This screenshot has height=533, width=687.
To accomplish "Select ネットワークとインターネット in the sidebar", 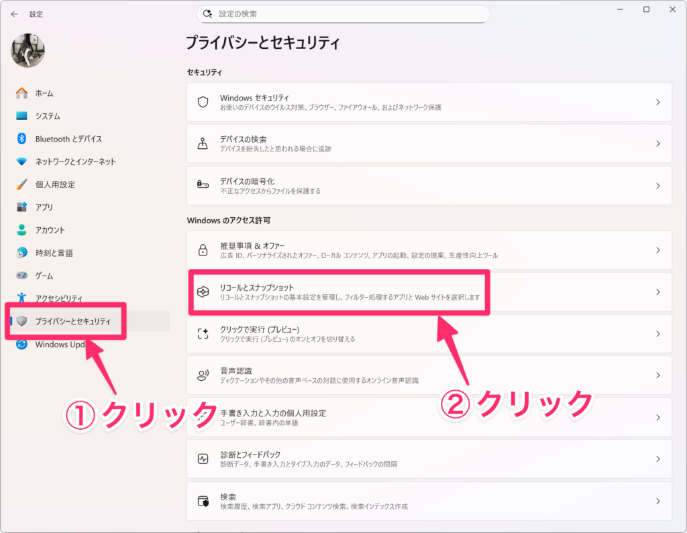I will tap(90, 161).
